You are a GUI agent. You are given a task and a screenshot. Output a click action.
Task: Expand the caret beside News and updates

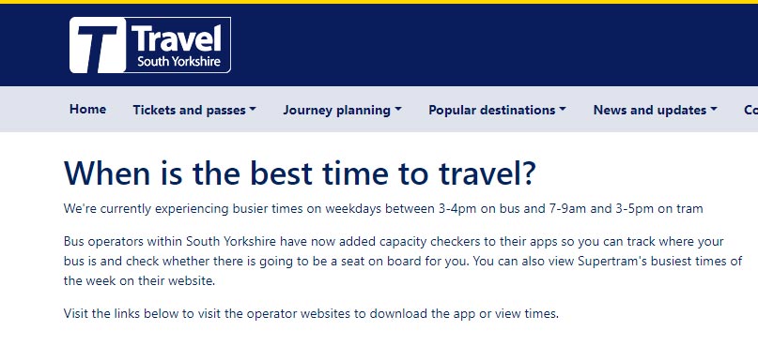click(x=714, y=110)
